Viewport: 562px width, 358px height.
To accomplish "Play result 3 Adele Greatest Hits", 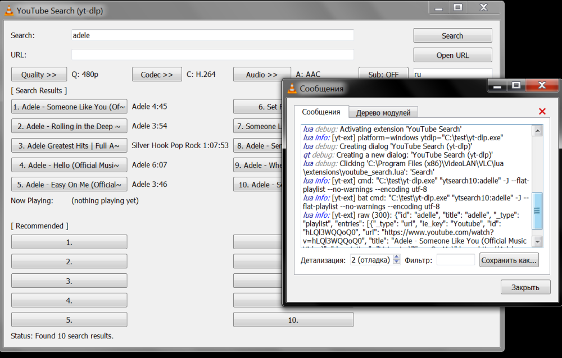I will point(69,146).
